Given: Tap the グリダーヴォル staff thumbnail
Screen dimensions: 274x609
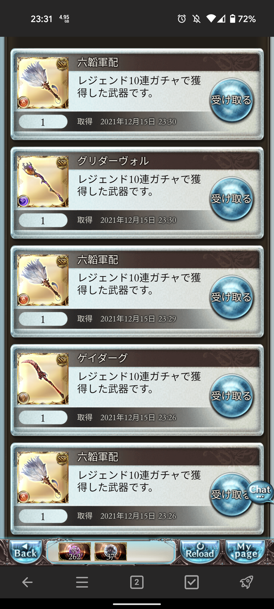Looking at the screenshot, I should (43, 182).
